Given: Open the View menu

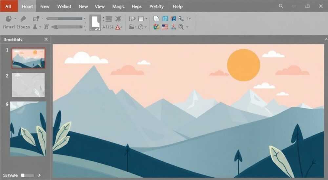Looking at the screenshot, I should coord(100,7).
